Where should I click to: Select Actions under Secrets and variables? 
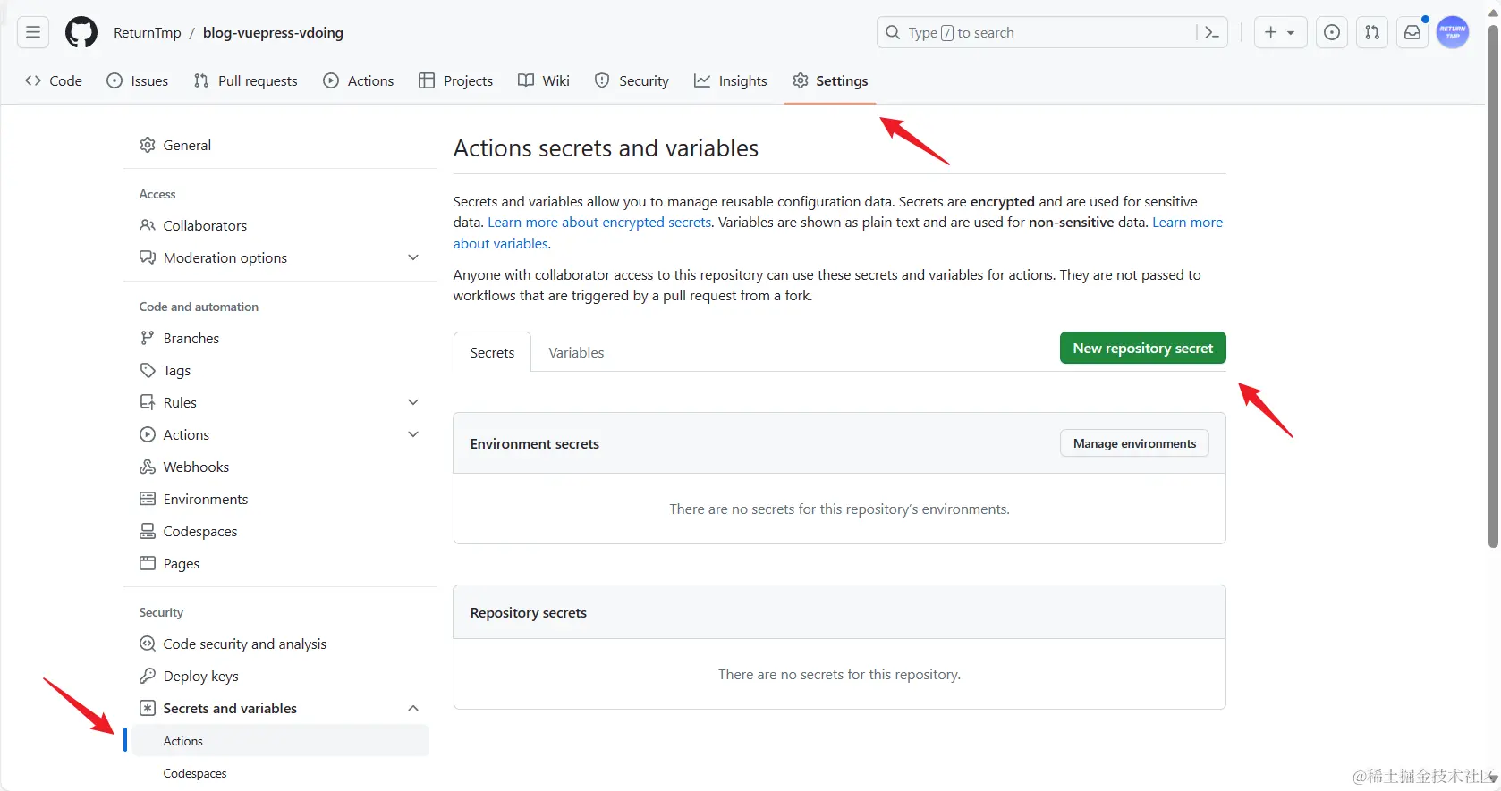coord(280,741)
